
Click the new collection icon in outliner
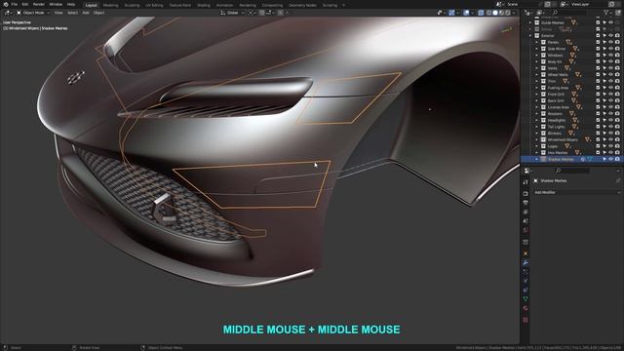618,13
